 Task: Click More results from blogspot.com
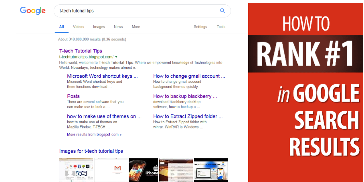94,134
